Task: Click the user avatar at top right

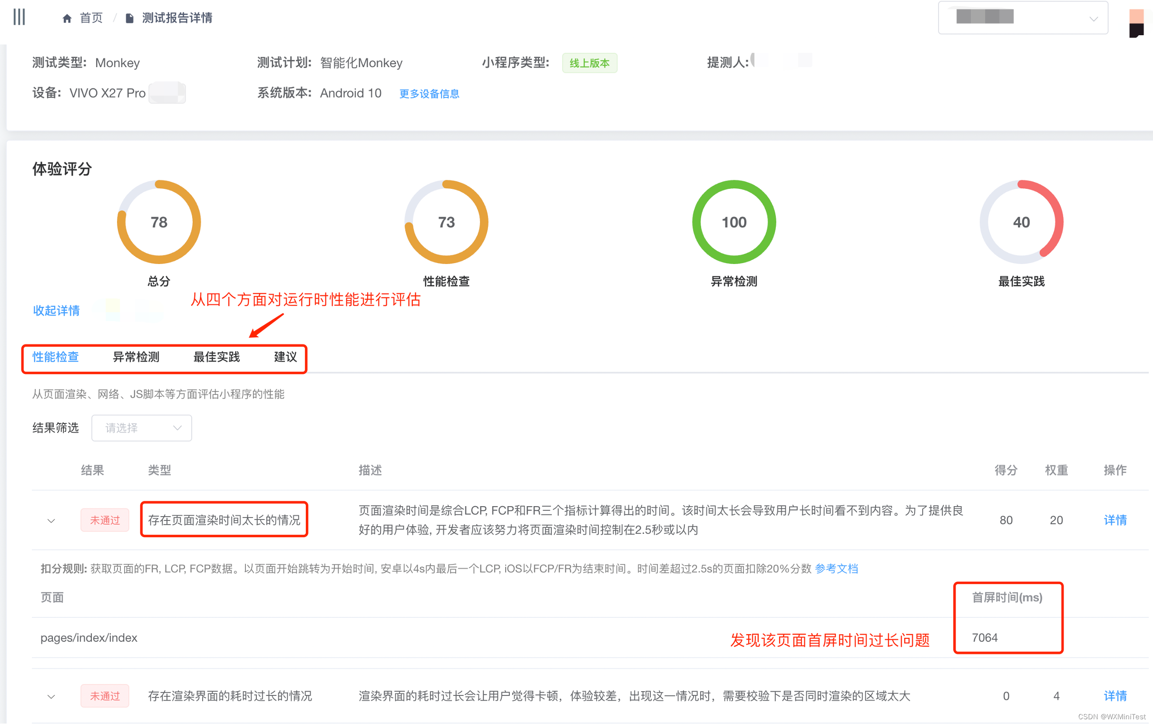Action: (1136, 22)
